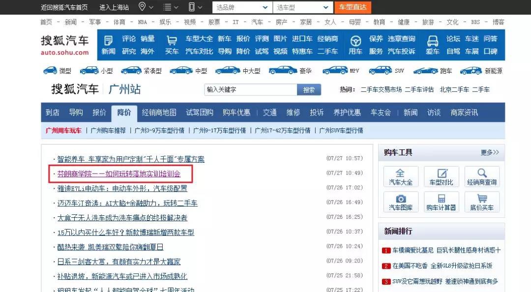
Task: Open the 经销商查询 tool icon
Action: click(482, 176)
